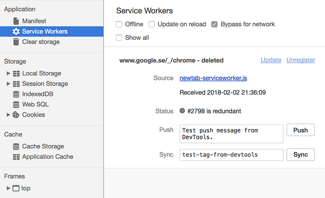Screen dimensions: 325x198
Task: Click the Cache Storage database icon
Action: point(16,146)
